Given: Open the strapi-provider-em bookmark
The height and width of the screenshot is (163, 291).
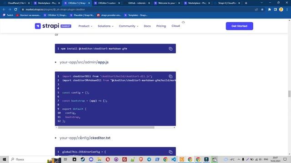Looking at the screenshot, I should click(109, 15).
